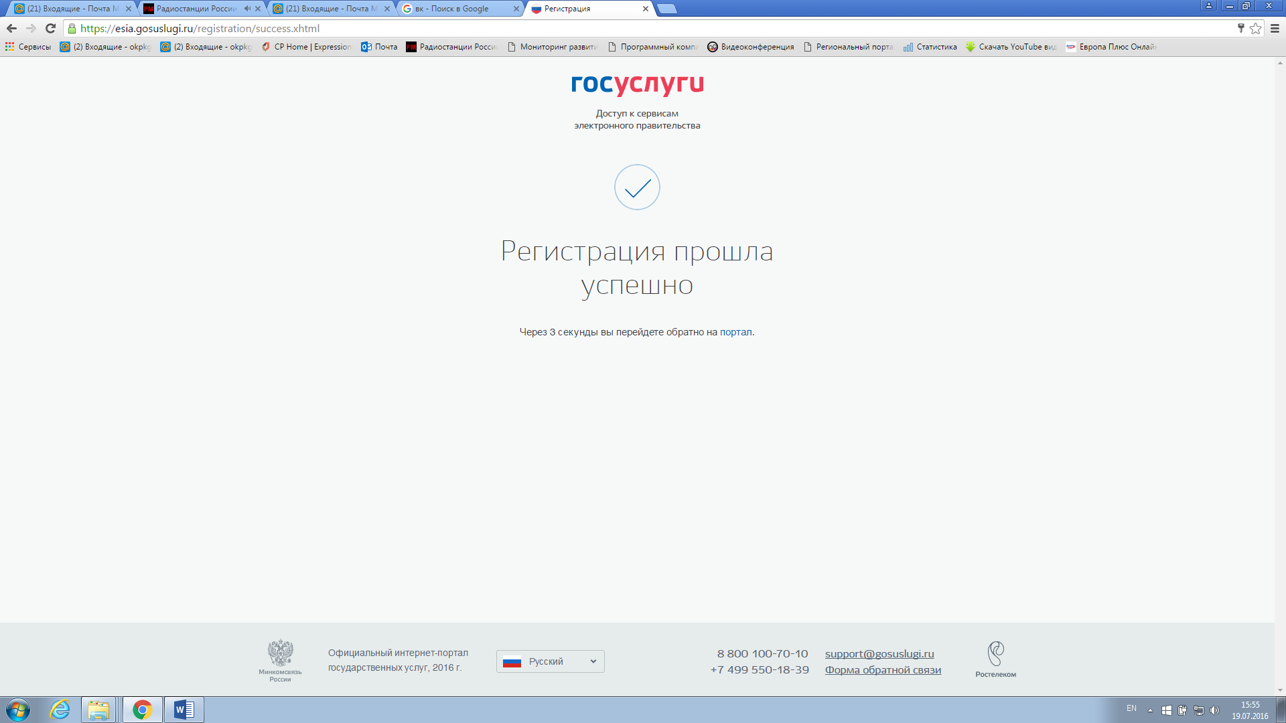Open the saved password key icon
Viewport: 1286px width, 723px height.
pyautogui.click(x=1240, y=28)
